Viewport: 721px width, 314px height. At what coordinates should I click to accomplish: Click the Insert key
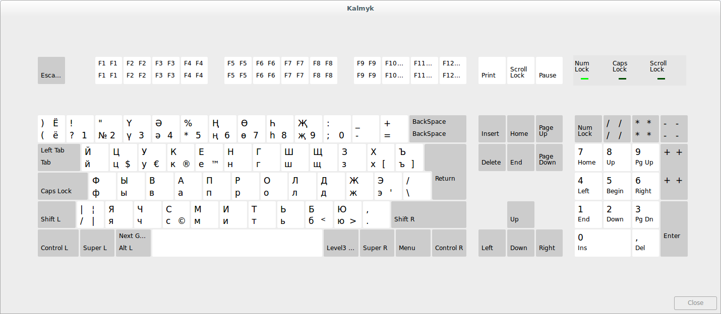pos(492,129)
